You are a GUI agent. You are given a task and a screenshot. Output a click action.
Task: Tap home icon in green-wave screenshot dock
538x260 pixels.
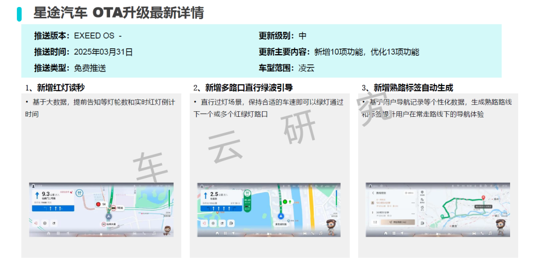tap(217, 233)
